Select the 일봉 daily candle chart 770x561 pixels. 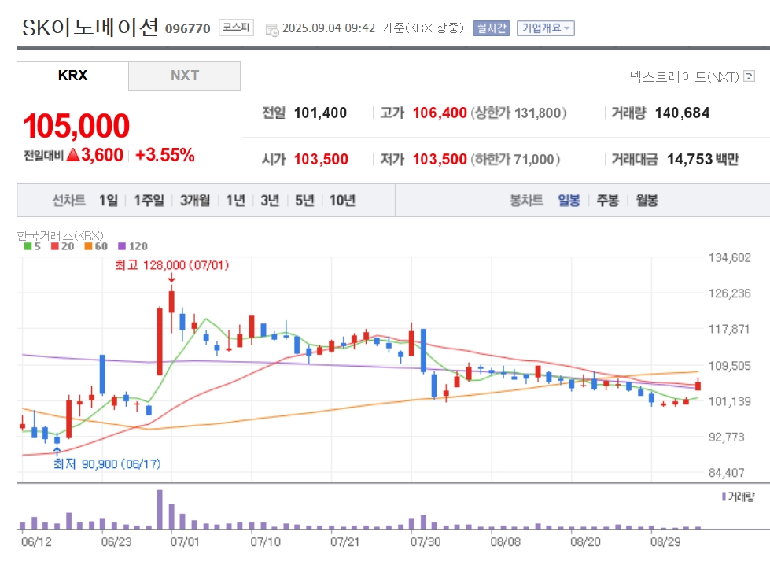(569, 201)
